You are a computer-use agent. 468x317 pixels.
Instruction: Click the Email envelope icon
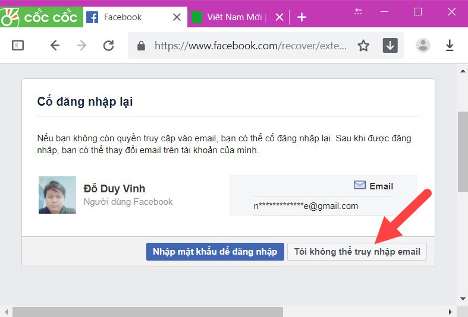click(x=360, y=185)
